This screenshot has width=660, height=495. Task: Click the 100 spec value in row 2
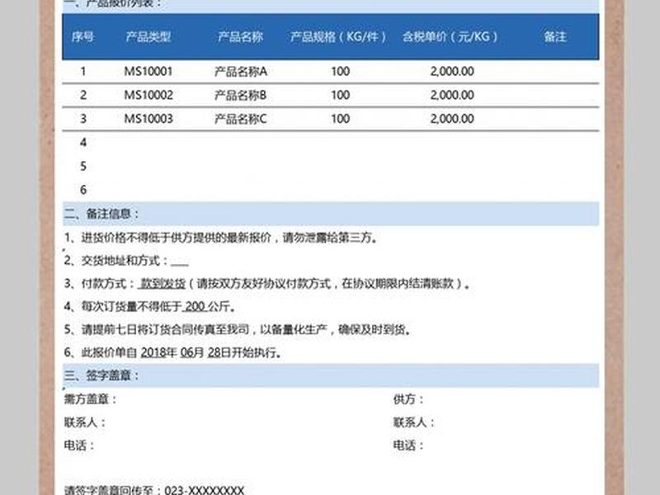pos(340,95)
